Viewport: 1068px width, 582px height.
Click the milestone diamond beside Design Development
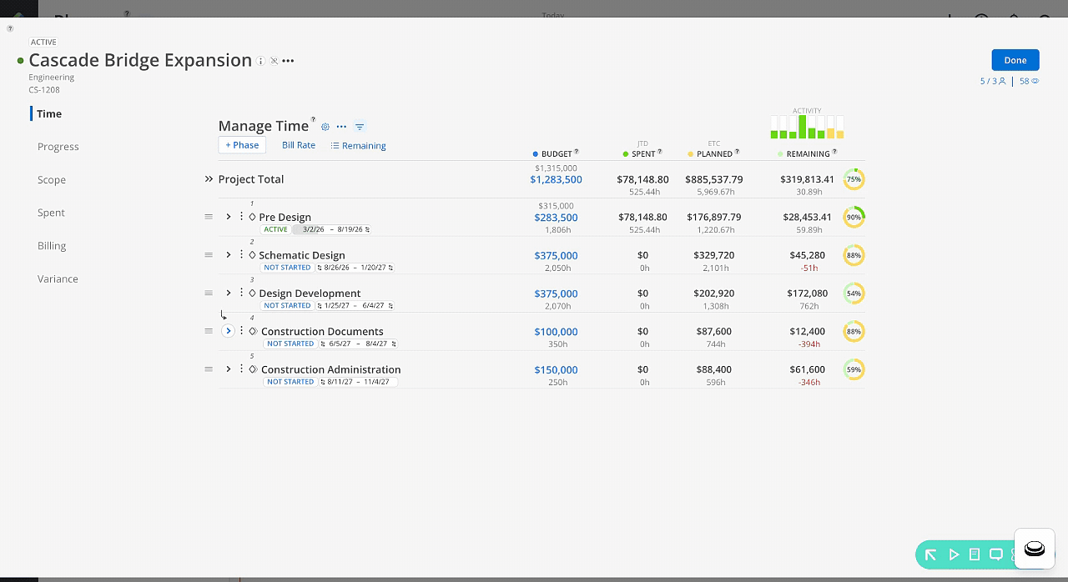(252, 294)
